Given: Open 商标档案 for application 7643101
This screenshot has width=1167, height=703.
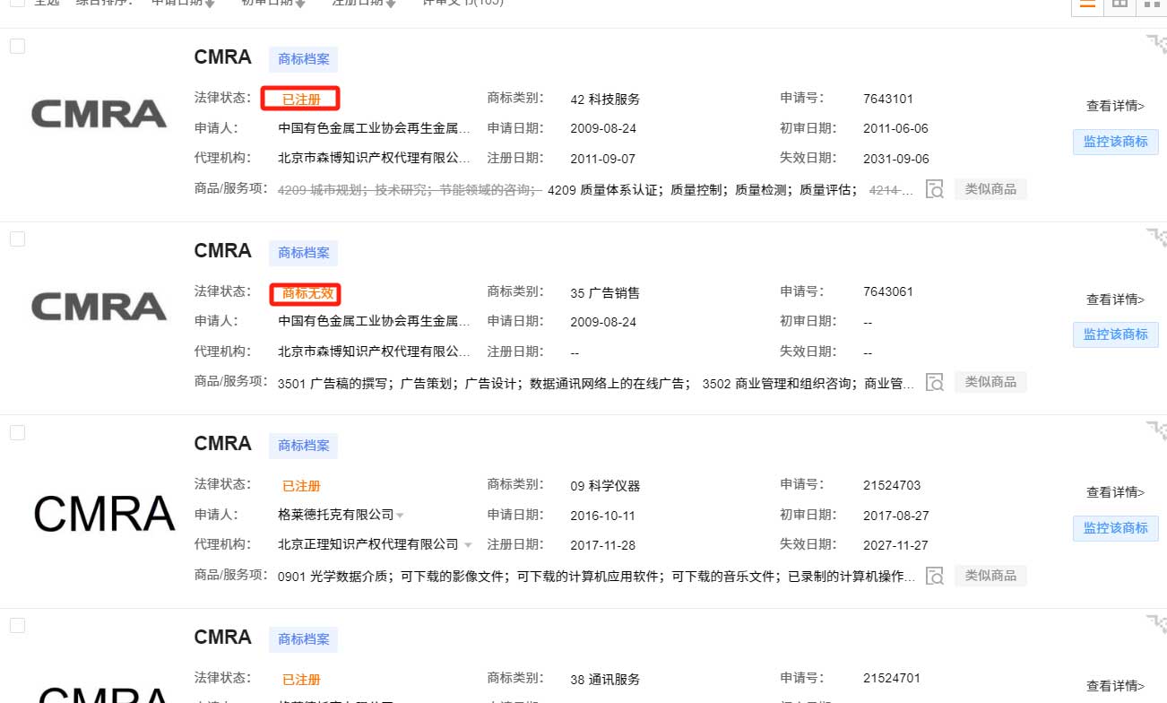Looking at the screenshot, I should pos(304,59).
